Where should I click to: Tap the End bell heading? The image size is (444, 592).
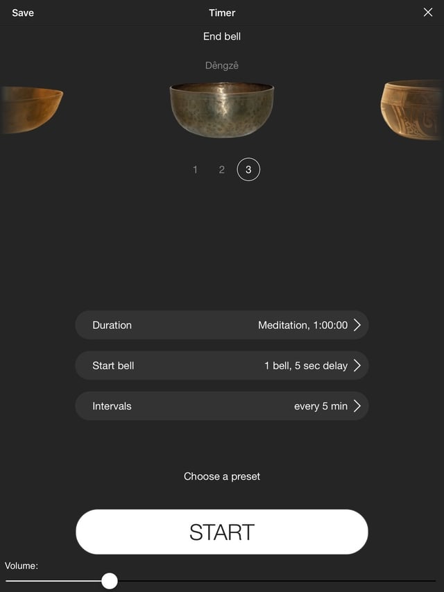click(222, 37)
